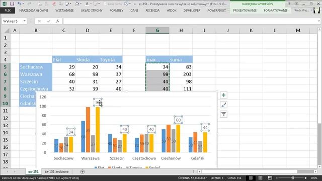The height and width of the screenshot is (181, 322).
Task: Open the font color dropdown arrow
Action: click(x=91, y=4)
